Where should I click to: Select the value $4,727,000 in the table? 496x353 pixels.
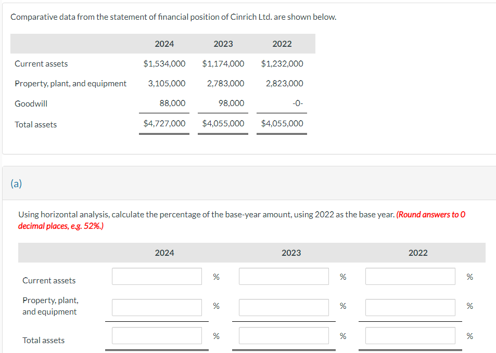pyautogui.click(x=164, y=123)
